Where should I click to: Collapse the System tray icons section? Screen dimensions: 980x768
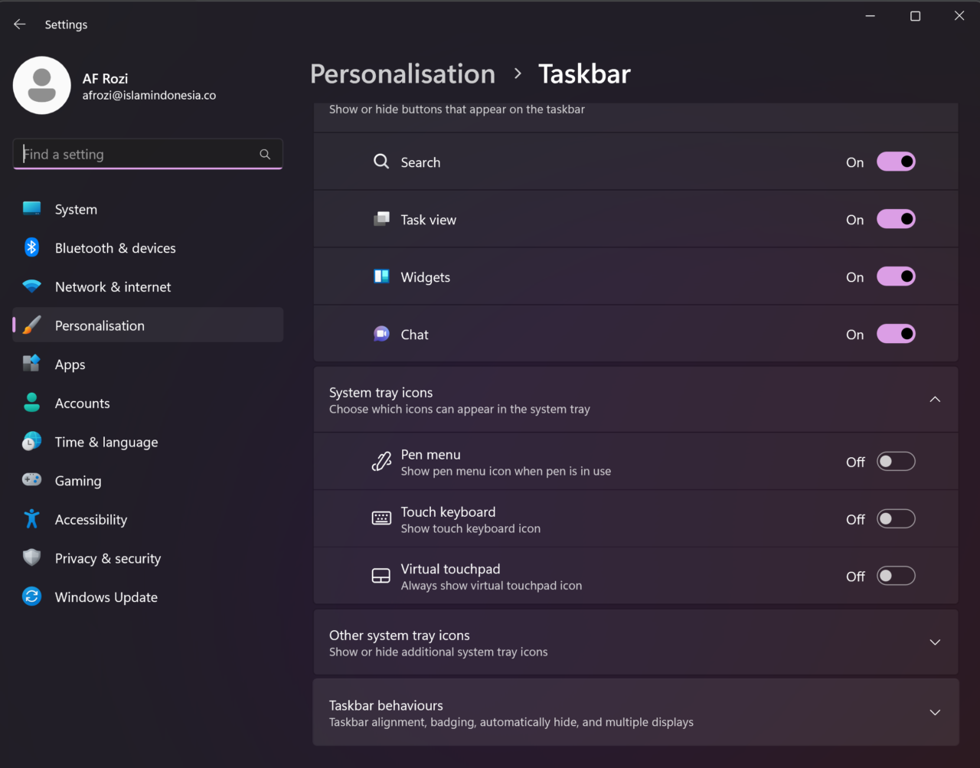pyautogui.click(x=935, y=400)
